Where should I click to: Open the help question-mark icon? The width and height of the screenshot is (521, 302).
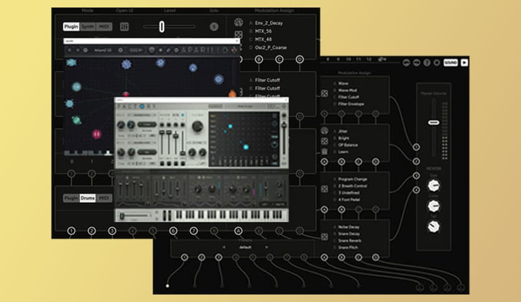[x=427, y=62]
